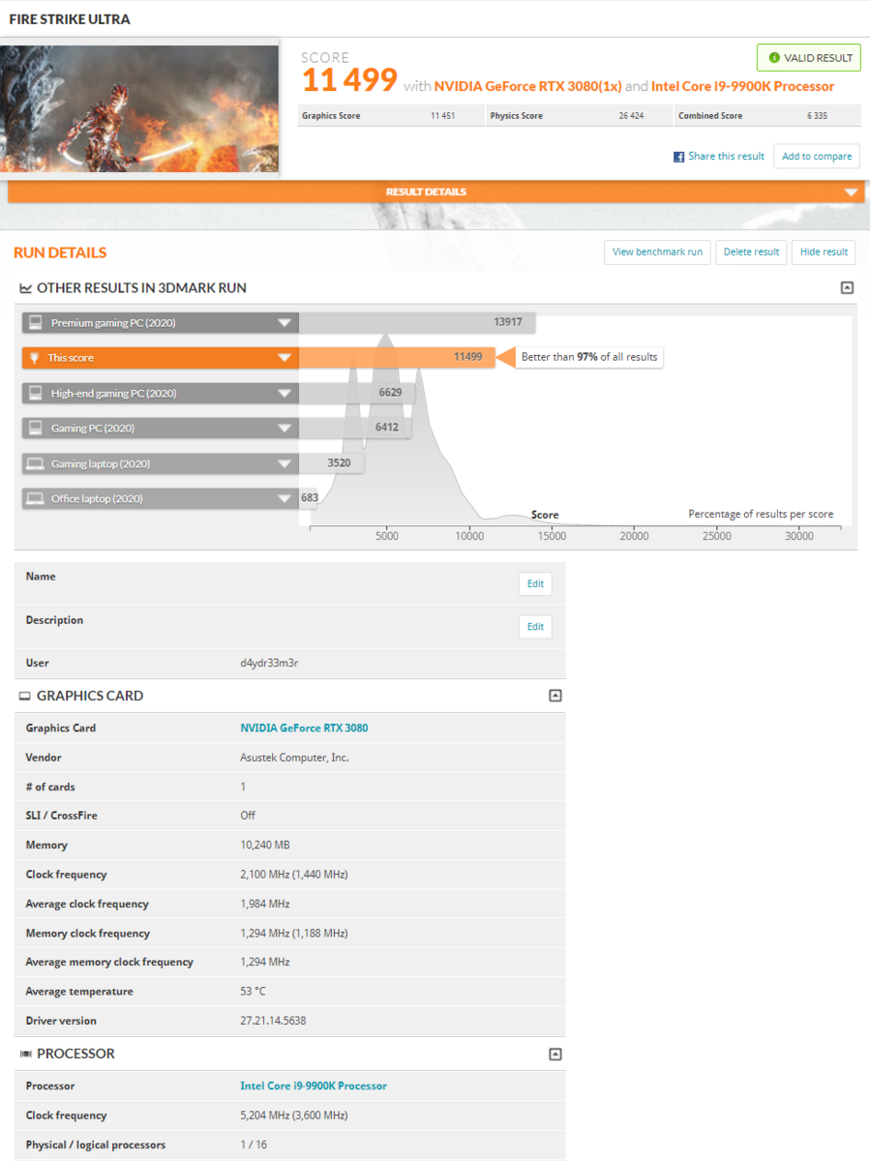
Task: Click the 11499 orange score bar
Action: [397, 358]
